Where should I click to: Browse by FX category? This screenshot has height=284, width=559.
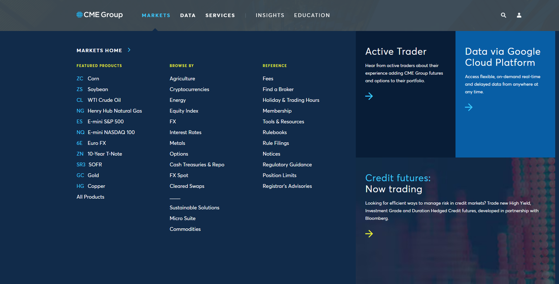[173, 121]
